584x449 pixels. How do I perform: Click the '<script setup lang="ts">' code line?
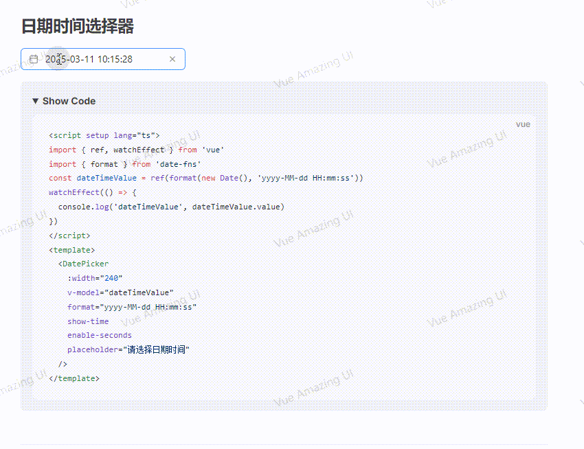point(104,135)
